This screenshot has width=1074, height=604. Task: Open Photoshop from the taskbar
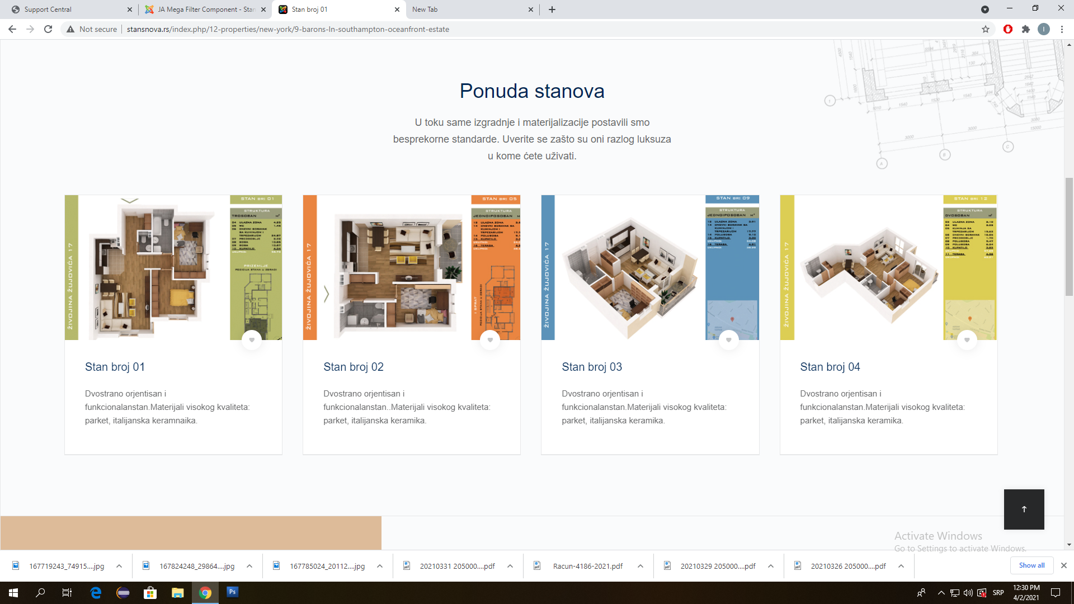[232, 592]
